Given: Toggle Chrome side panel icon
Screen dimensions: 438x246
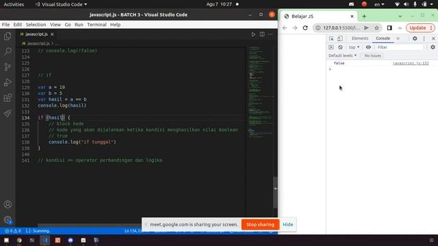Looking at the screenshot, I should coord(389,28).
